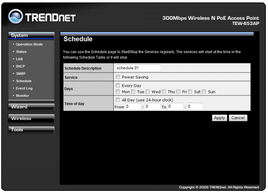Select the Wed checkbox
Viewport: 268px width, 193px height.
[147, 92]
